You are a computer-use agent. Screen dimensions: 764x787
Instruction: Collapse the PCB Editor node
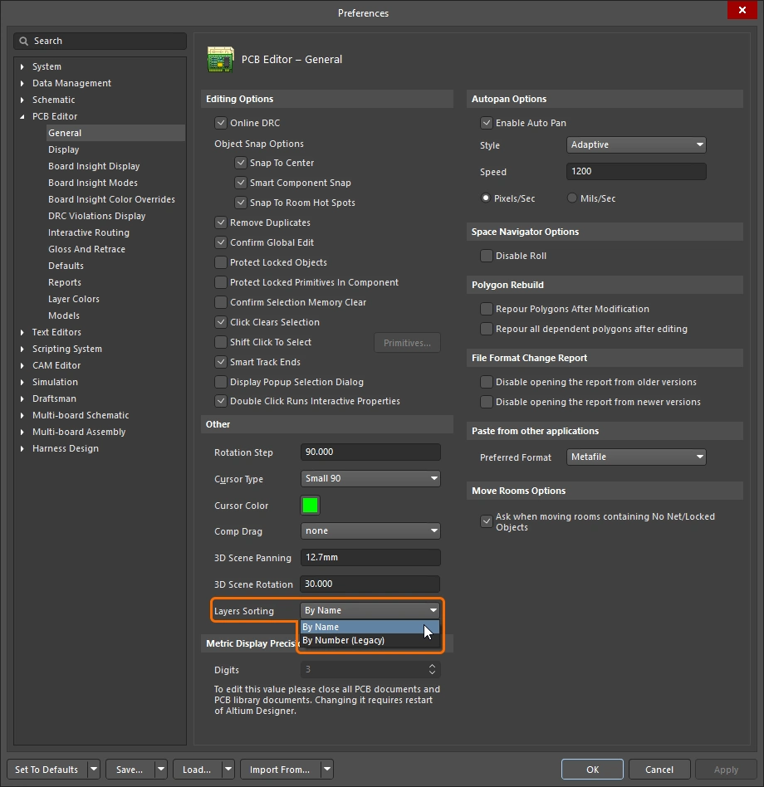pos(22,116)
